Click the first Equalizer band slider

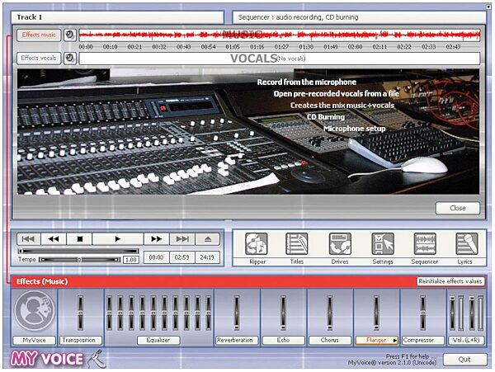point(109,313)
